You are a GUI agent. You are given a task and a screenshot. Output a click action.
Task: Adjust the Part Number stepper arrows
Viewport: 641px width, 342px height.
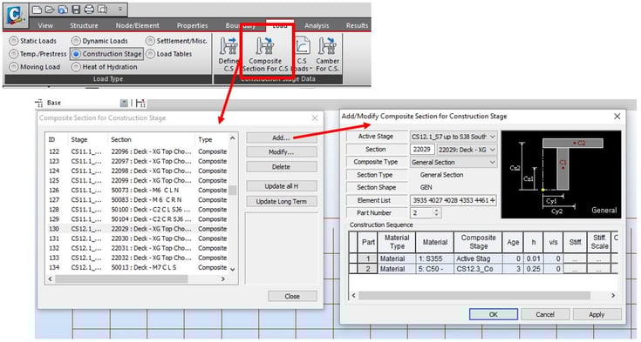437,212
